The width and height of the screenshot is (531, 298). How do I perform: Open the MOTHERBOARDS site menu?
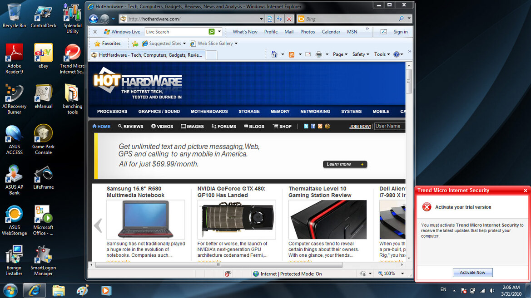click(x=209, y=111)
